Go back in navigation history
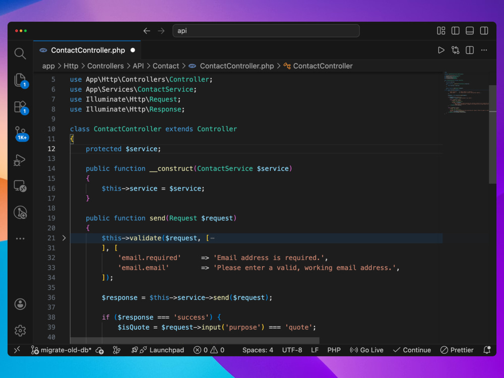The image size is (504, 378). [x=147, y=31]
